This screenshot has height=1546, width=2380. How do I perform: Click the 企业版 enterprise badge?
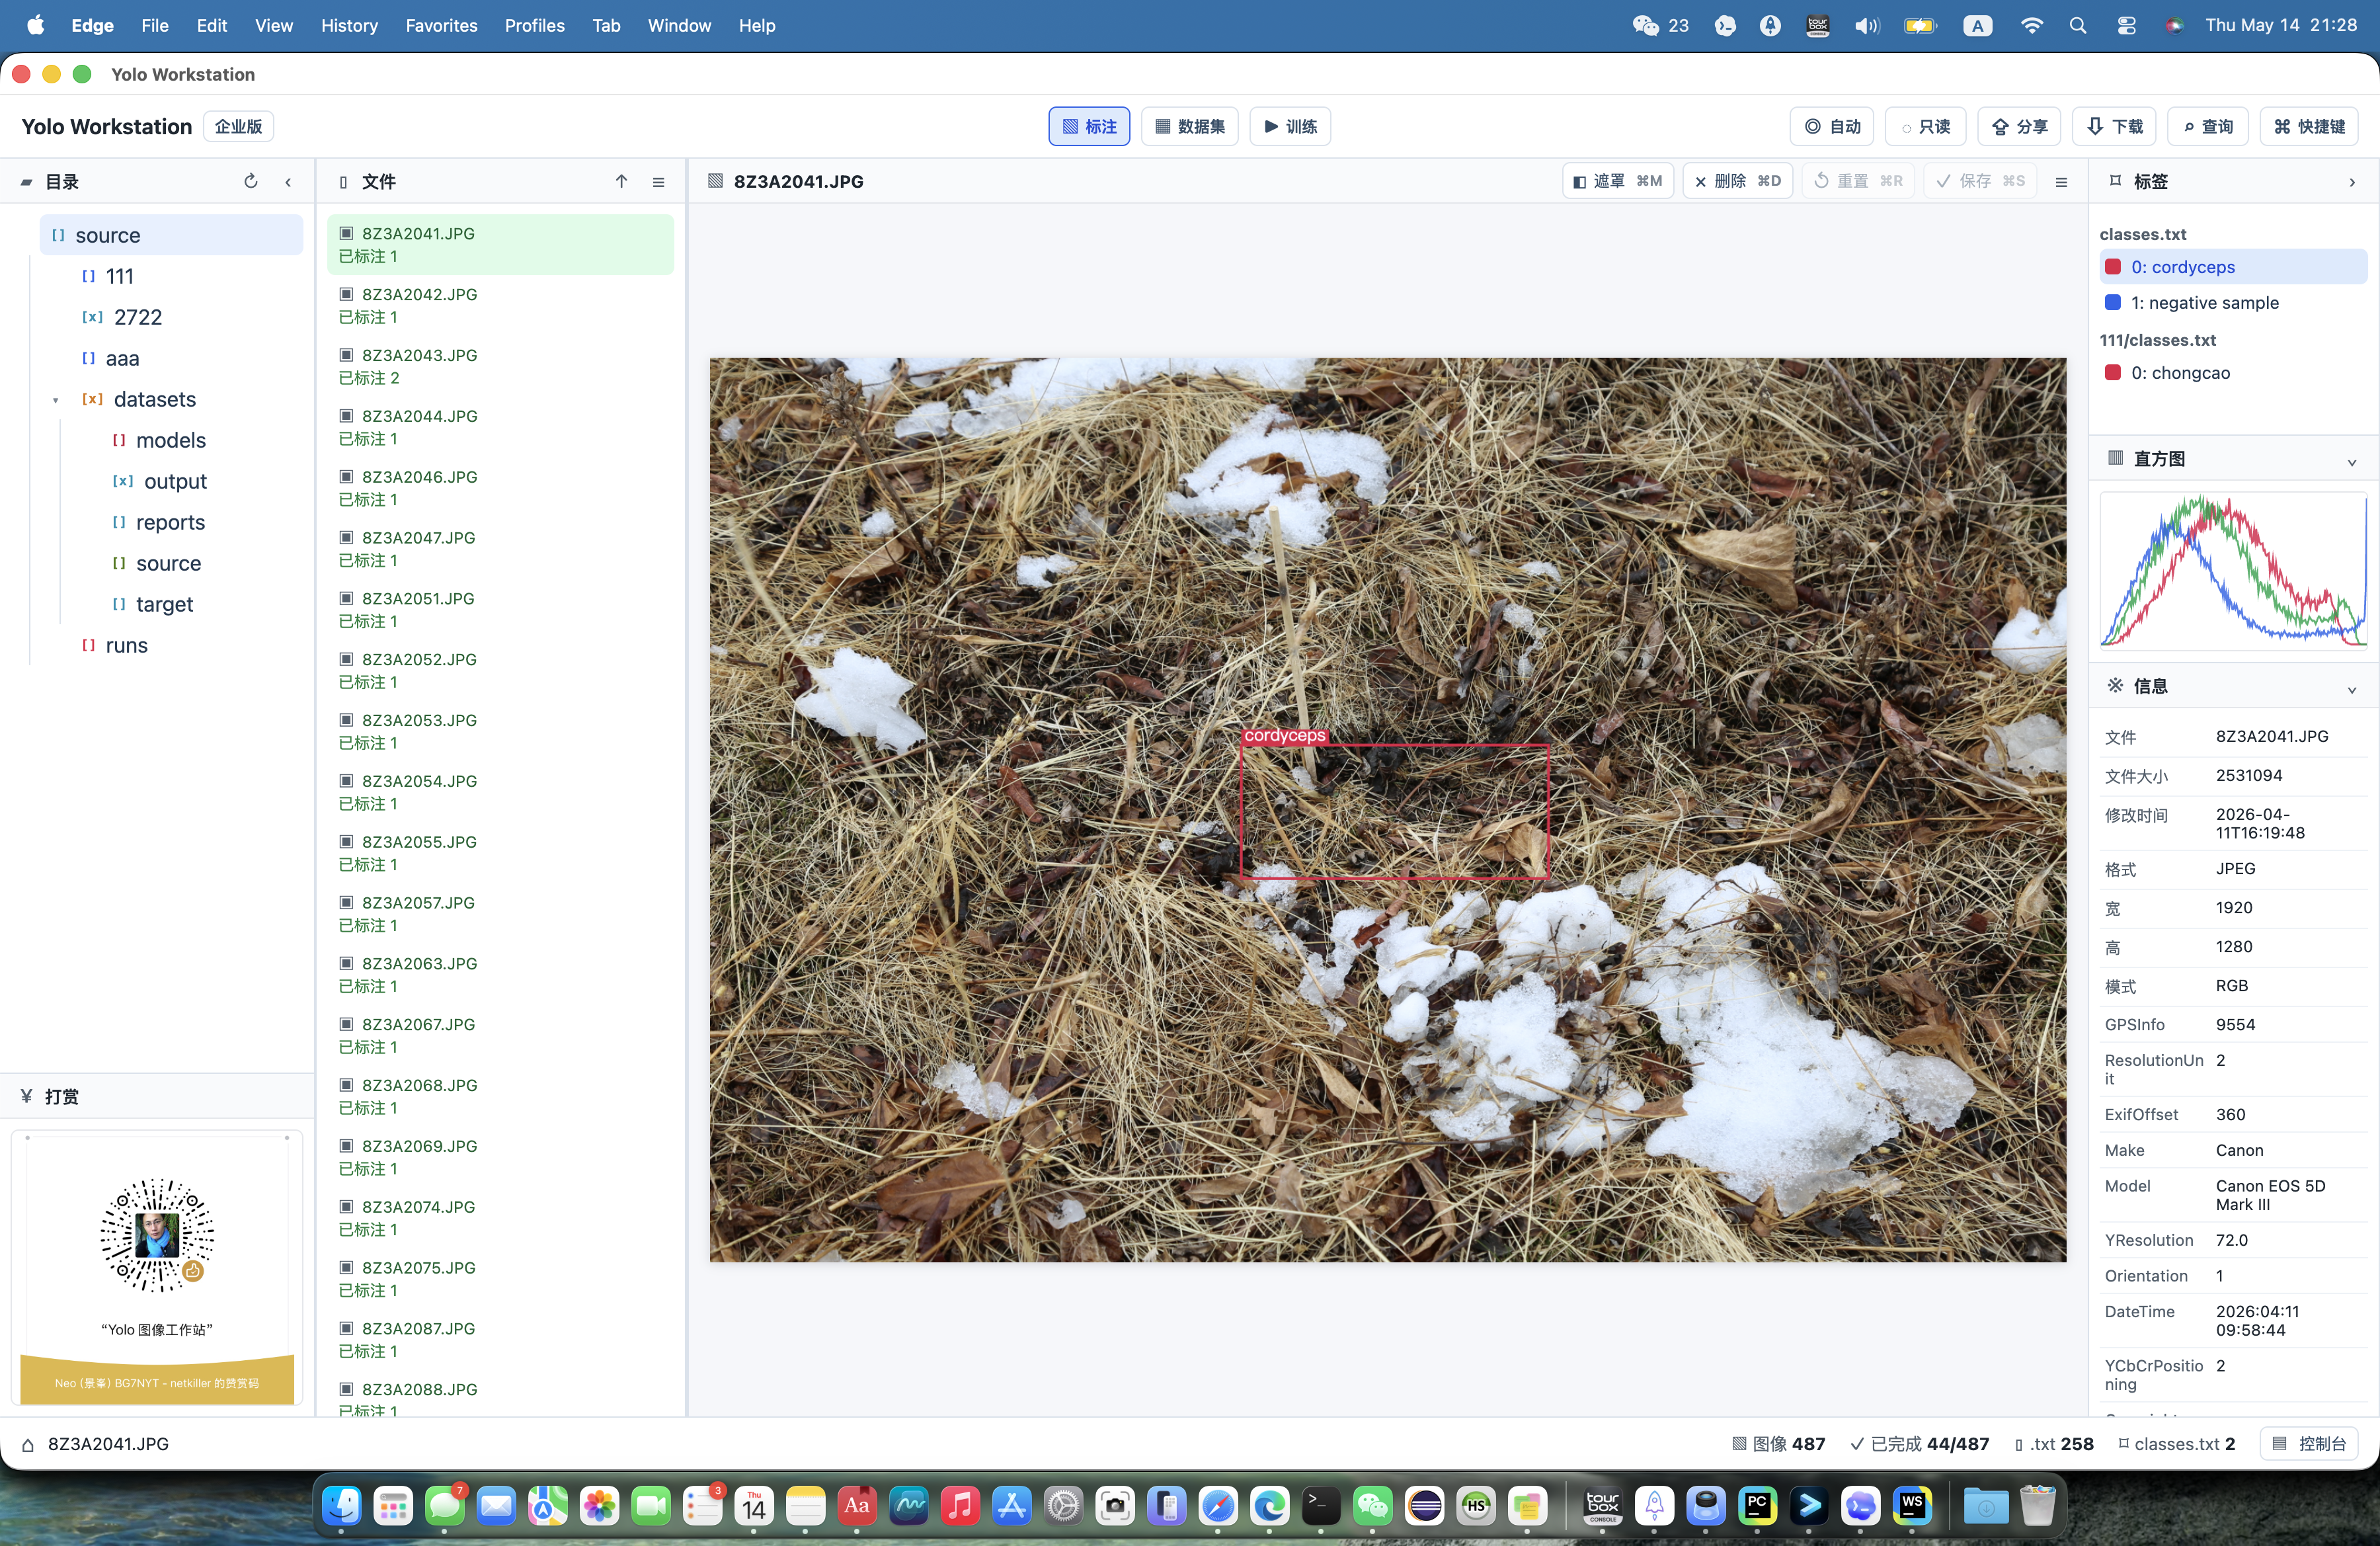click(x=238, y=126)
